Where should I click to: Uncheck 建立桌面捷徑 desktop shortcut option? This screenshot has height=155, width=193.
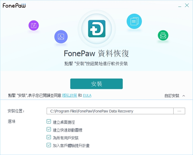49,121
